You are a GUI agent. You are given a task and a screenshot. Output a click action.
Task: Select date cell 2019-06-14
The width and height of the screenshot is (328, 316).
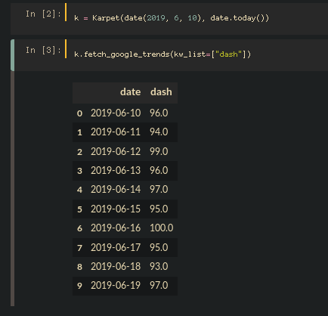(116, 190)
